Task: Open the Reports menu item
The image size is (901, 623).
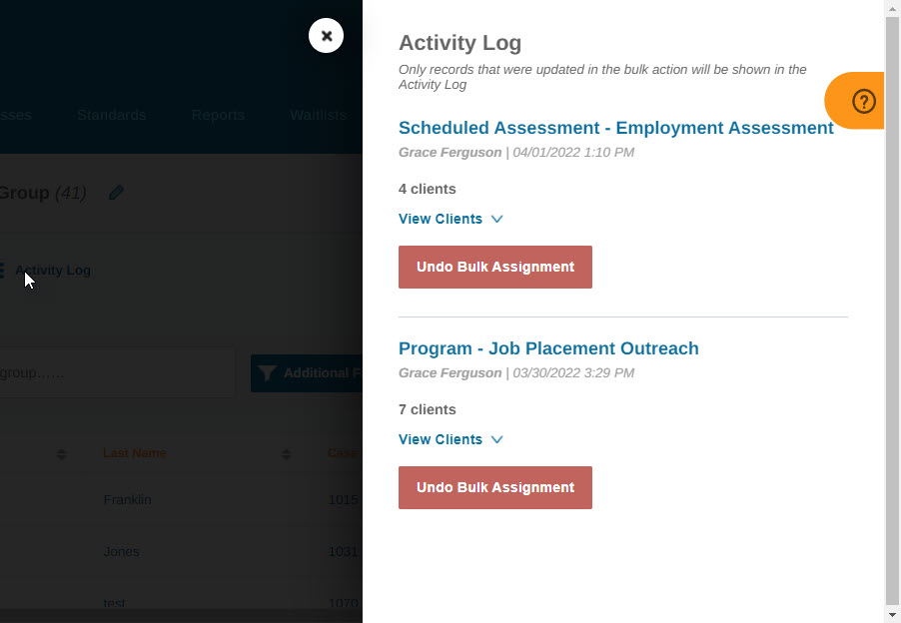Action: (219, 115)
